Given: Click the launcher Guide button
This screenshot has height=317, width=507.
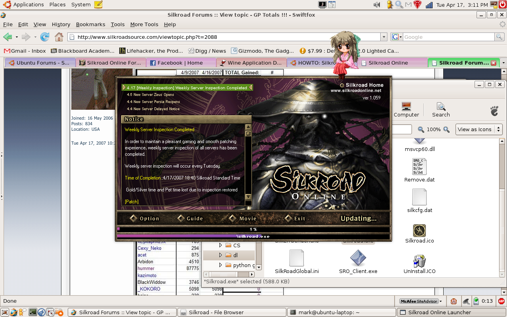Looking at the screenshot, I should click(x=190, y=218).
